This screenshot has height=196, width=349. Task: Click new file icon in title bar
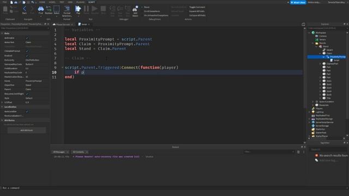(x=11, y=2)
